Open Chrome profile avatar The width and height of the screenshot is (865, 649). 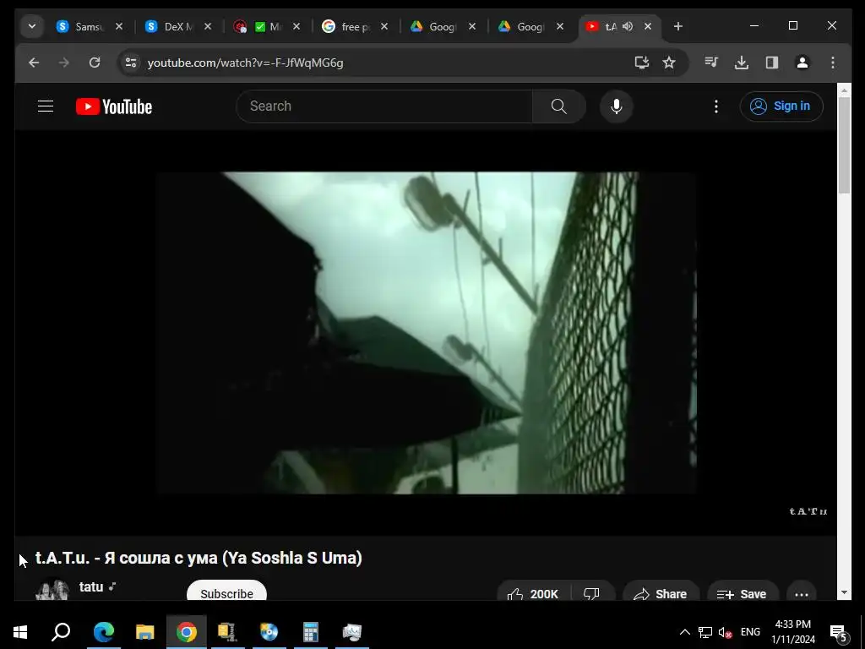pyautogui.click(x=802, y=63)
